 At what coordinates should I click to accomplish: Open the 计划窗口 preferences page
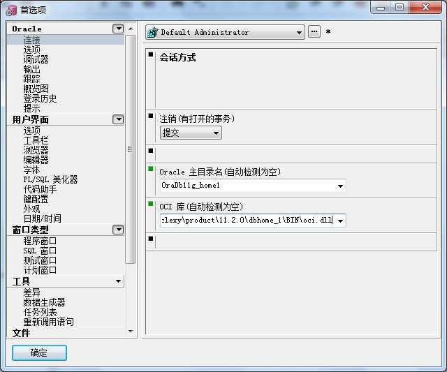[40, 270]
